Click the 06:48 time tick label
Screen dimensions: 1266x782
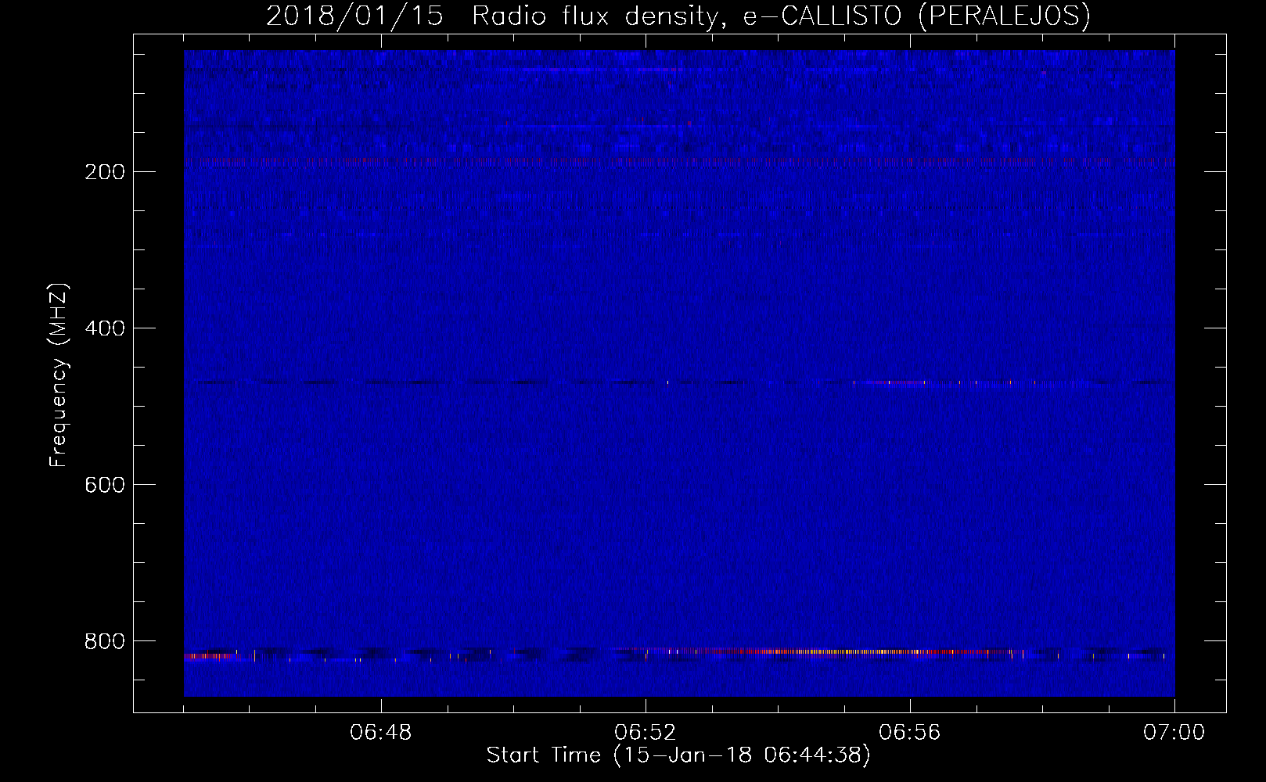click(x=381, y=733)
